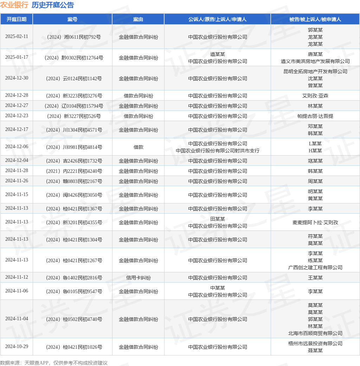This screenshot has width=360, height=366.
Task: Select case number (2024)吉2426民初1732号
Action: click(x=74, y=161)
